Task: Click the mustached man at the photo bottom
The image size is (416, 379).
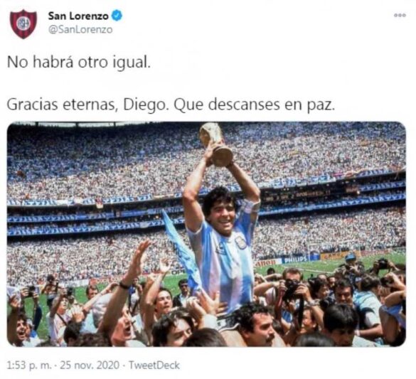Action: (x=256, y=325)
